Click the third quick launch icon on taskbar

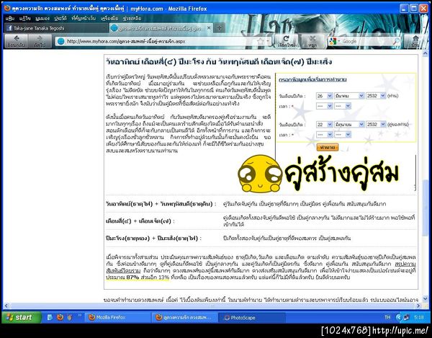[x=69, y=317]
